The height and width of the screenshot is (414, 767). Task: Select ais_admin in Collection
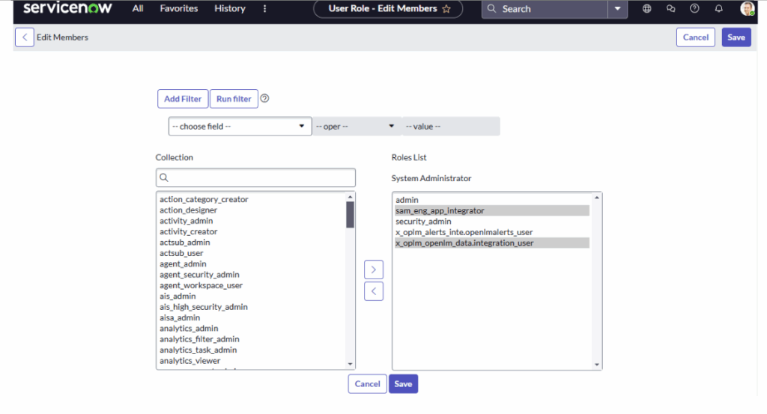tap(178, 296)
